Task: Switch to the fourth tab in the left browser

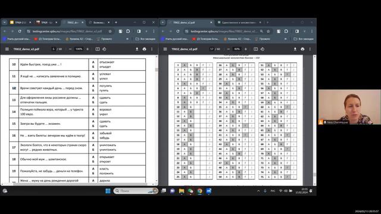Action: (99, 23)
